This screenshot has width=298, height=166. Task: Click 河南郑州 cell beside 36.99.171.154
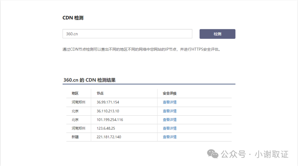click(78, 102)
